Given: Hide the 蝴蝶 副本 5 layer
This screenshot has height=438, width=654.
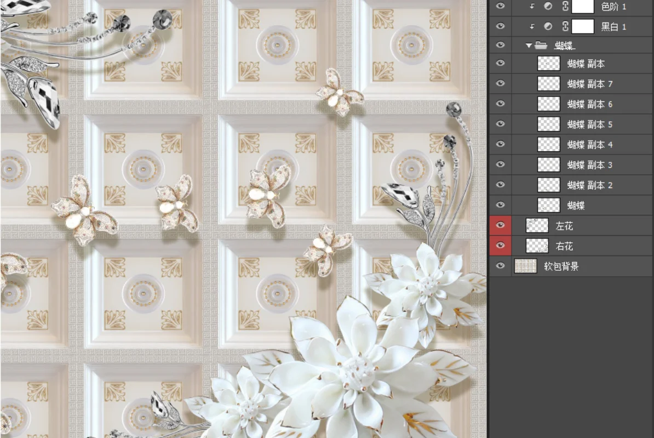Looking at the screenshot, I should (x=500, y=123).
